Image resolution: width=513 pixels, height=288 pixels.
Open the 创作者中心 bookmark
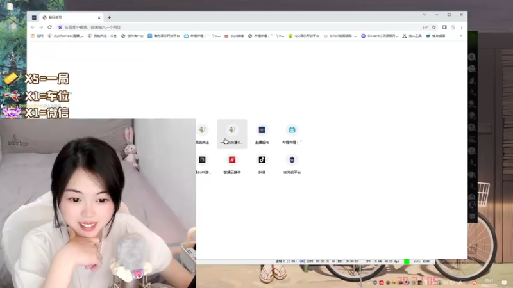132,36
